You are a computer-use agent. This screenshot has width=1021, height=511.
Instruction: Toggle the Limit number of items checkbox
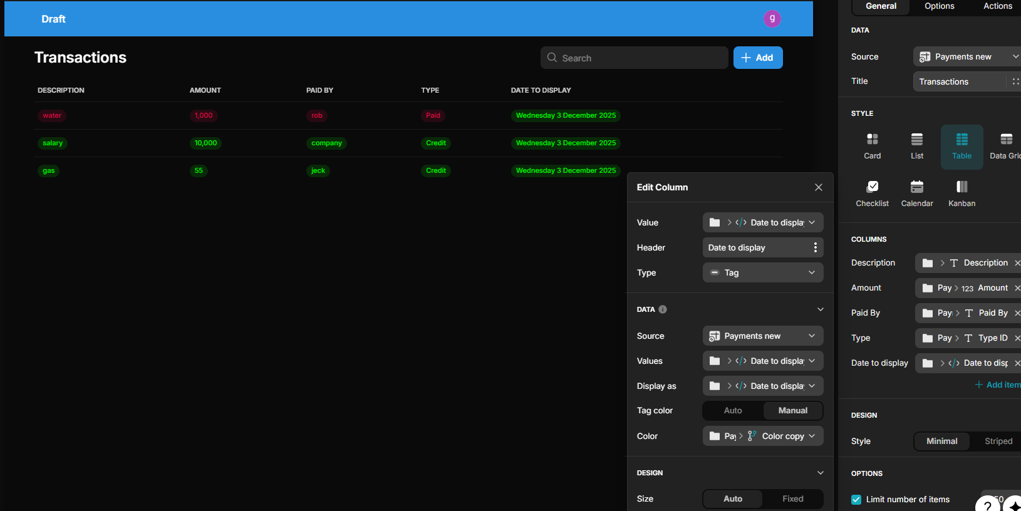click(x=856, y=500)
